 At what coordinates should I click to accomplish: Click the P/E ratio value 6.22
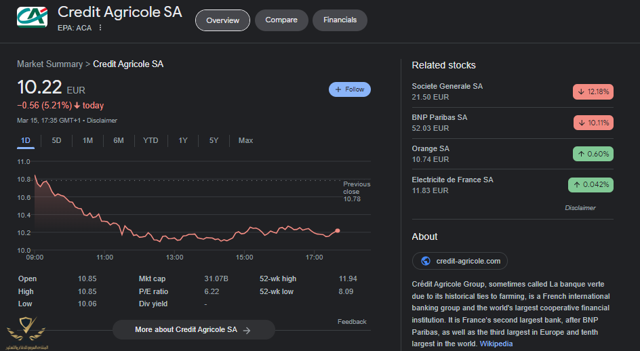[x=212, y=292]
